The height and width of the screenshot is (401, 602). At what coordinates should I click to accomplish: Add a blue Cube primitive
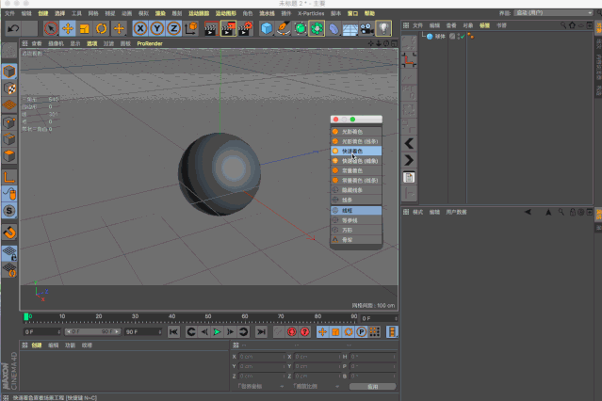coord(267,28)
